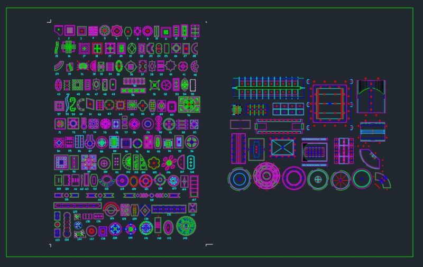Viewport: 423px width, 267px height.
Task: Select the large green medallion numbered 145
Action: coord(186,226)
